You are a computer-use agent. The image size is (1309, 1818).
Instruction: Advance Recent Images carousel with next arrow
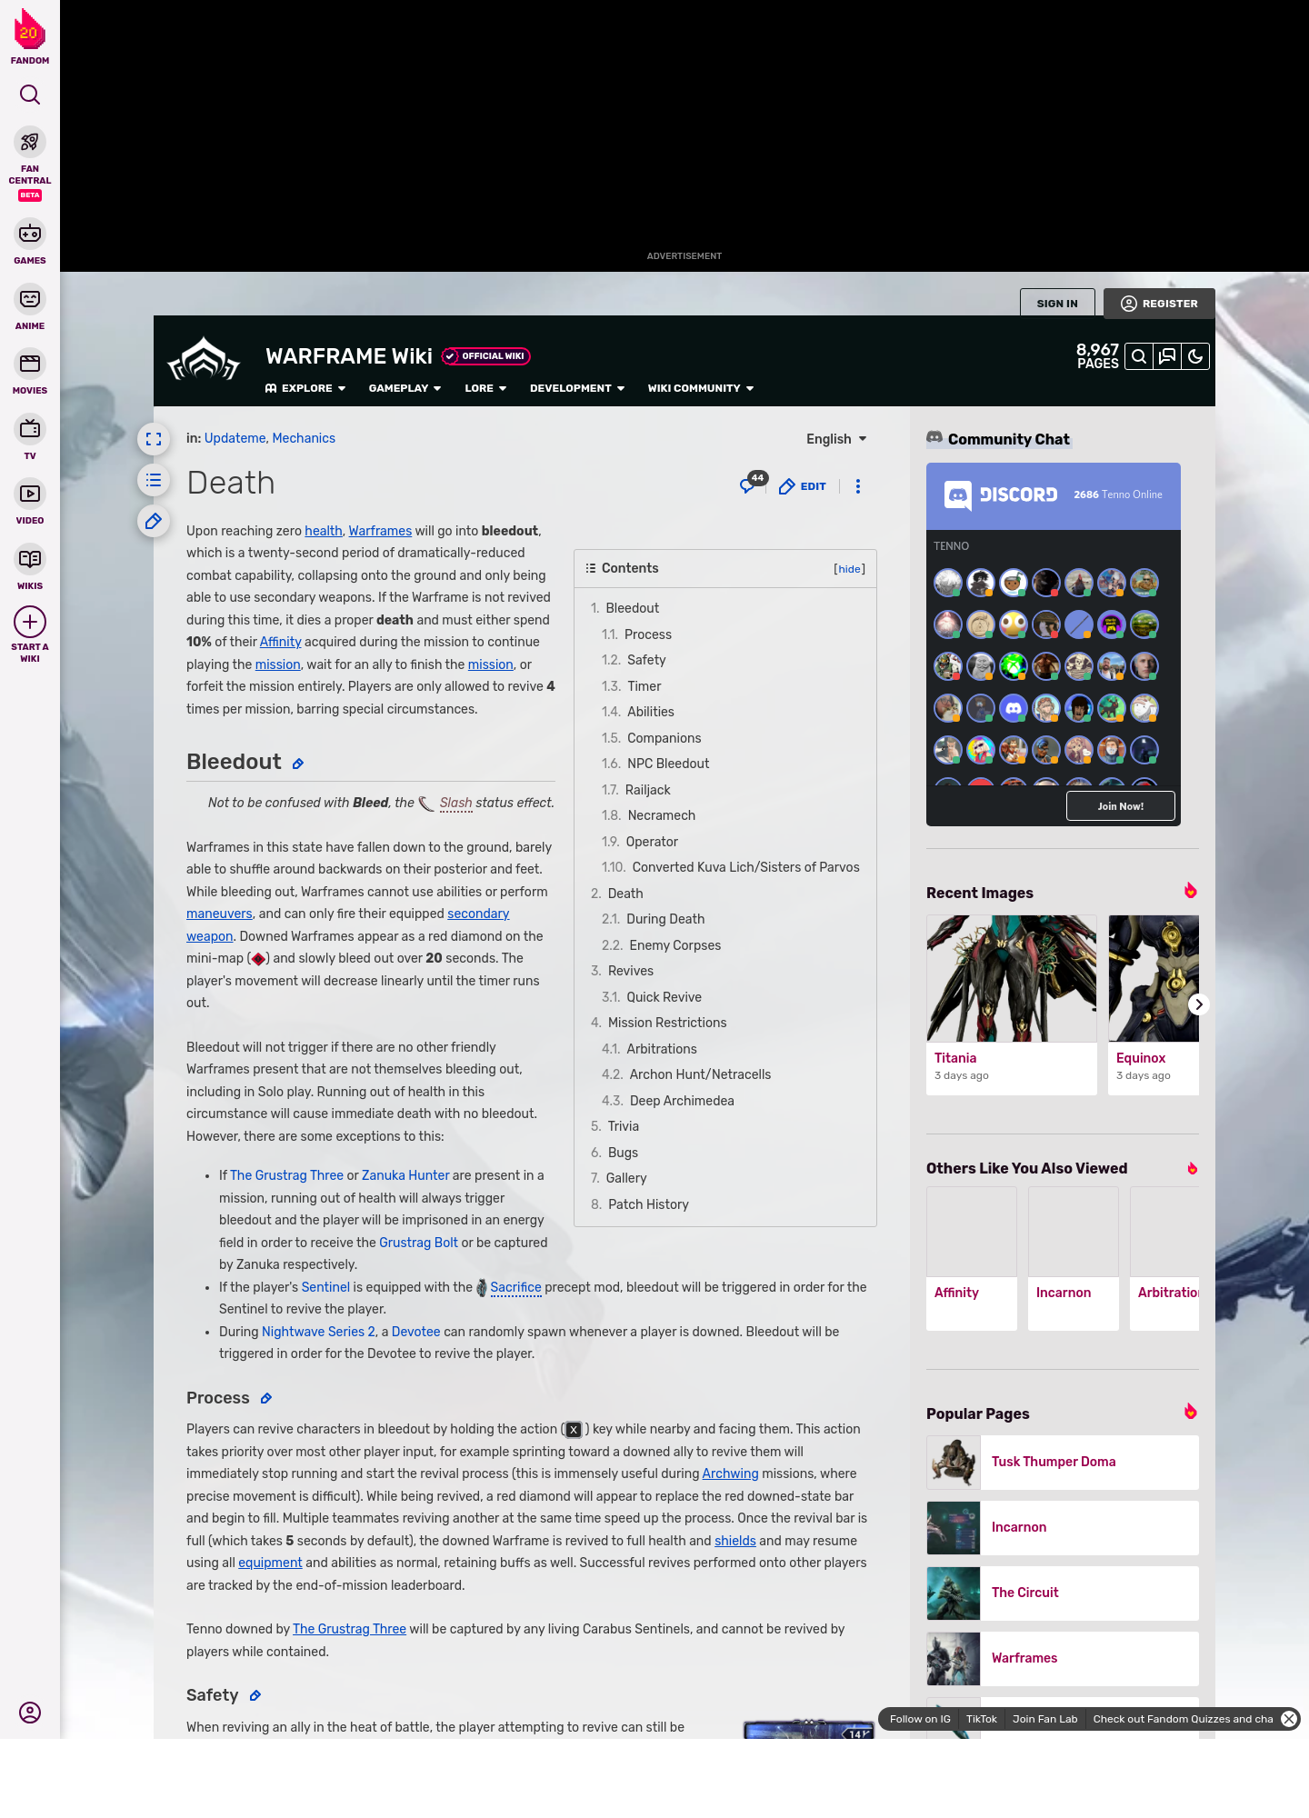(x=1198, y=1004)
